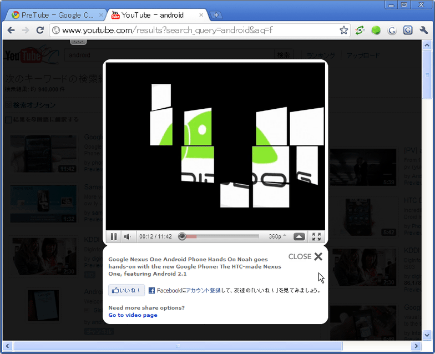Open the wrench settings menu
Viewport: 435px width, 354px height.
coord(424,30)
